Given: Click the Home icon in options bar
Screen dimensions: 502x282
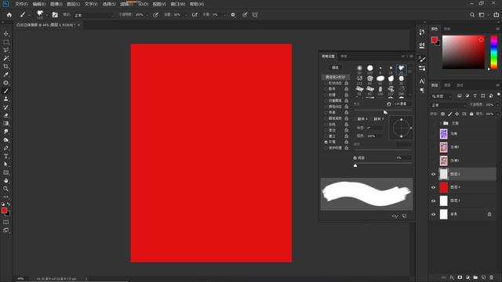Looking at the screenshot, I should pyautogui.click(x=9, y=15).
